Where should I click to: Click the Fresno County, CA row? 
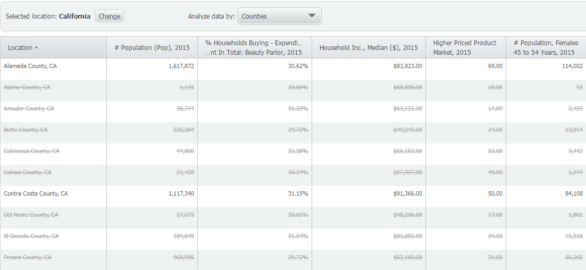click(28, 257)
